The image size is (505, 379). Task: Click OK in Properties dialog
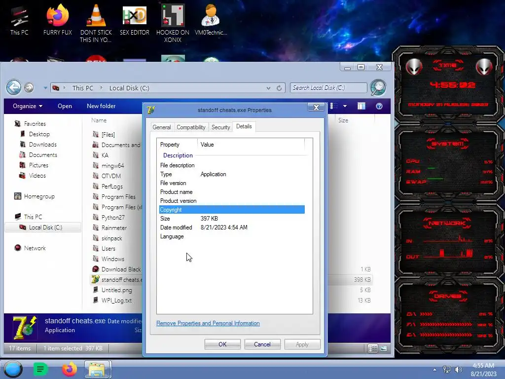pos(222,344)
